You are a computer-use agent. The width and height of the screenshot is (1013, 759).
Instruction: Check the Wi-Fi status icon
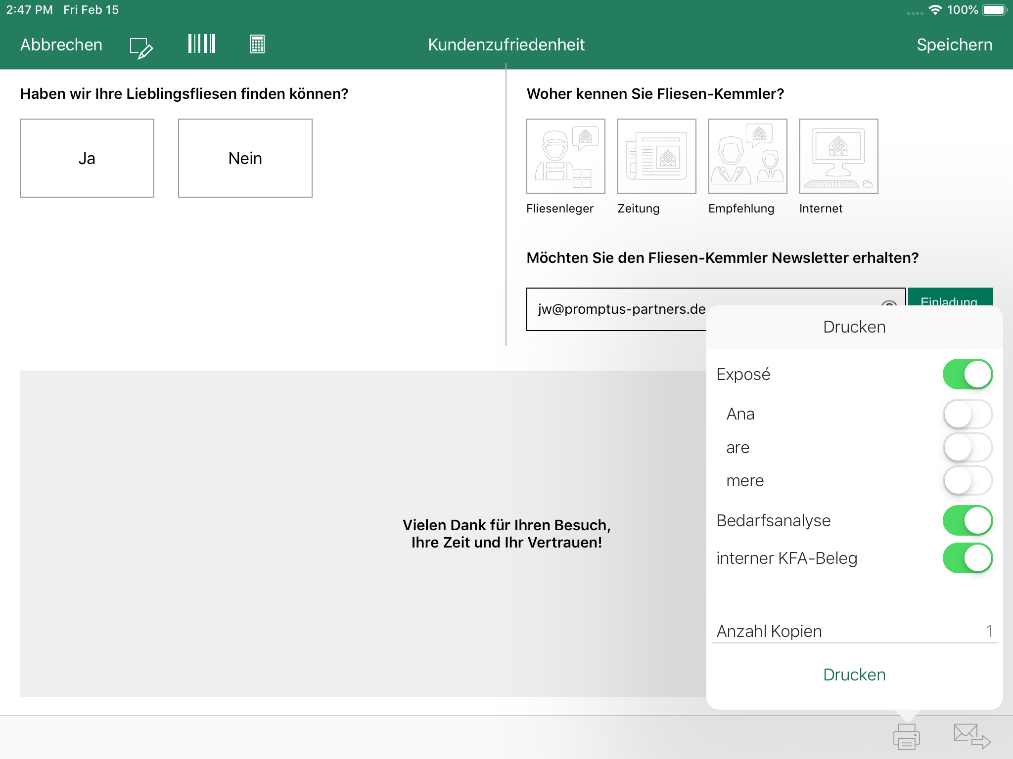[x=935, y=10]
